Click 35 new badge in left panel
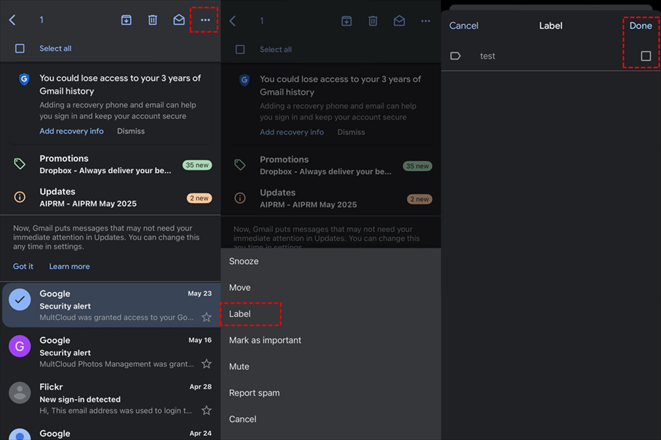Viewport: 661px width, 440px height. coord(197,165)
